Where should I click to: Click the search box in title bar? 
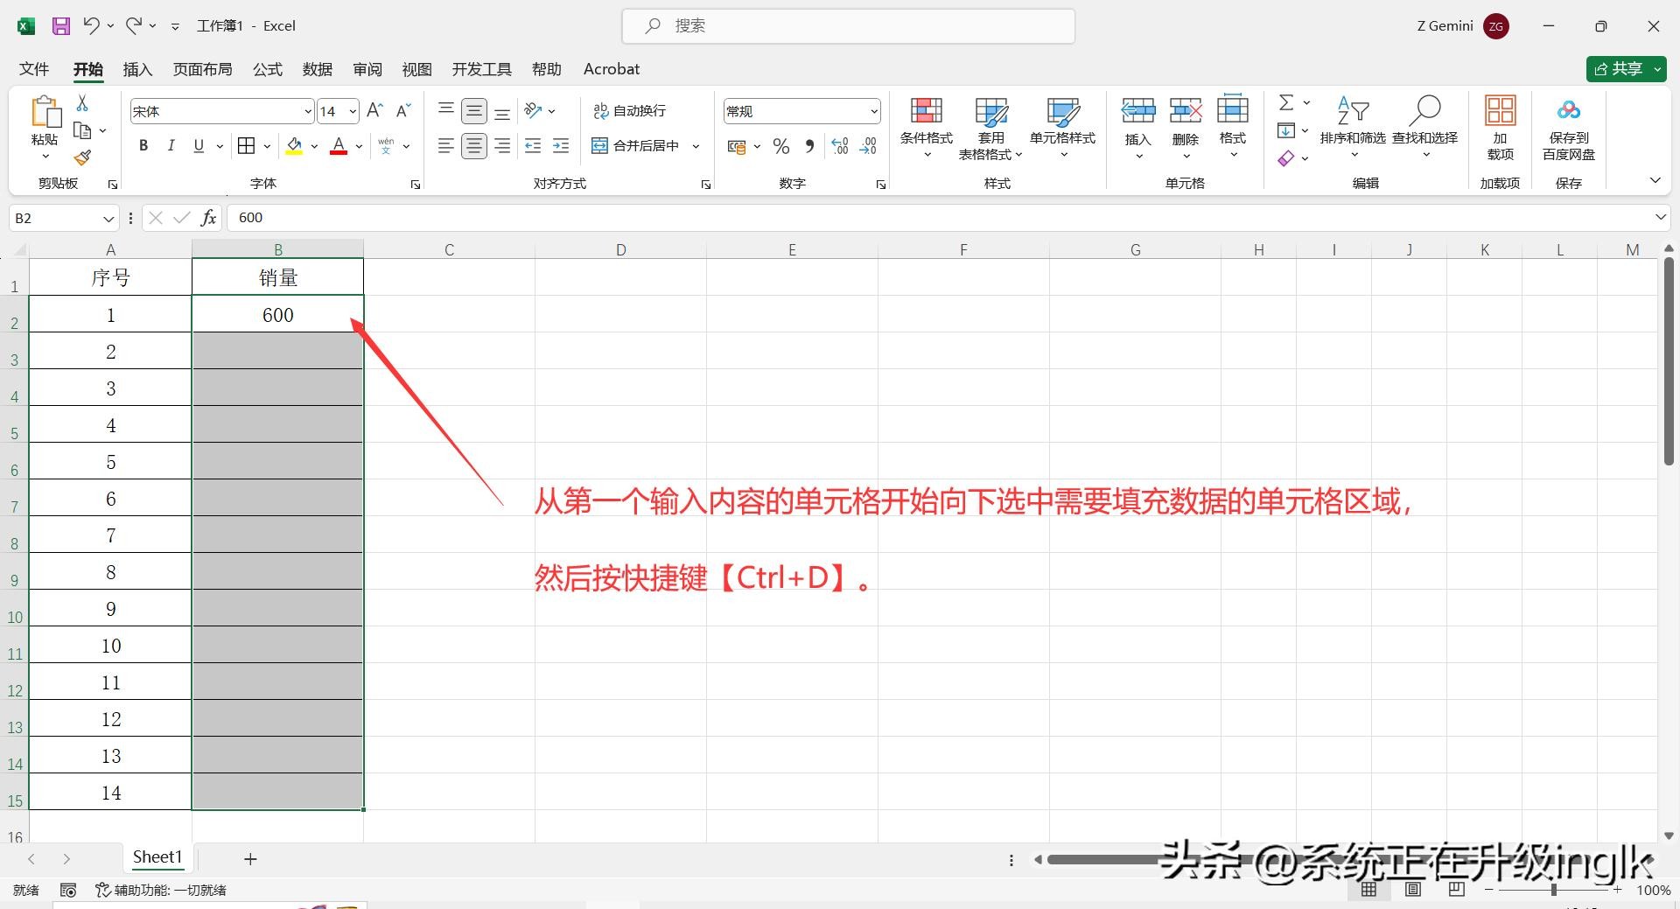coord(848,26)
